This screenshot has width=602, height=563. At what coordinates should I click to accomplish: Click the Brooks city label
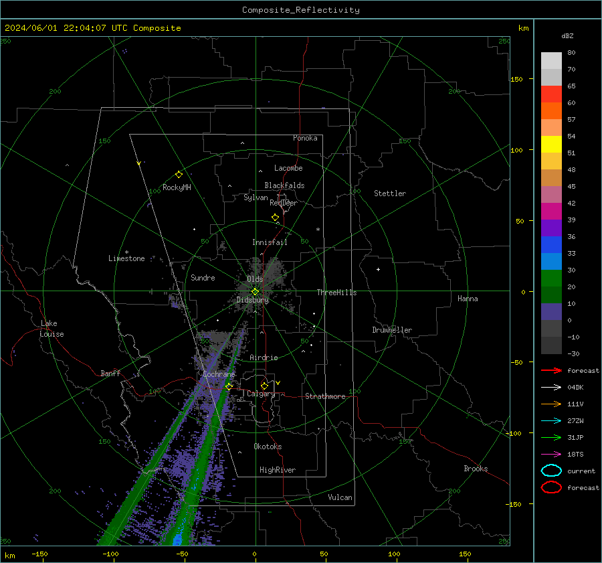tap(476, 469)
